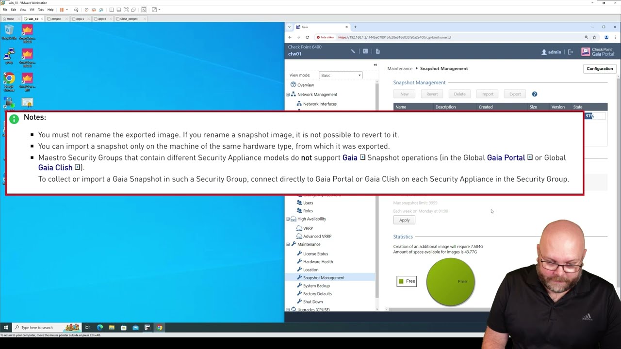
Task: Go back in Chrome browser
Action: pos(290,37)
